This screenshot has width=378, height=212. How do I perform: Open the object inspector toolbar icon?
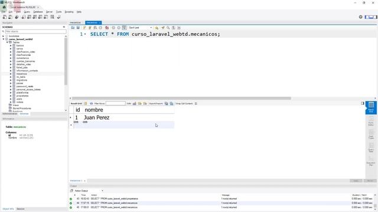click(17, 17)
